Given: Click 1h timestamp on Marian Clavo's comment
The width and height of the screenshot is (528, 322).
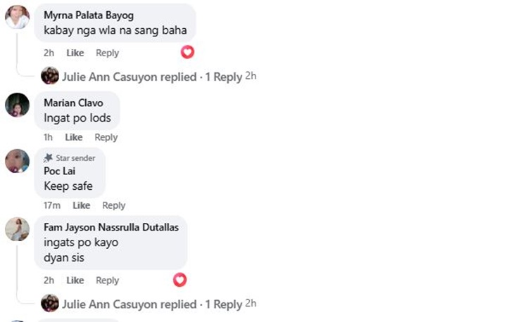Looking at the screenshot, I should pyautogui.click(x=48, y=137).
